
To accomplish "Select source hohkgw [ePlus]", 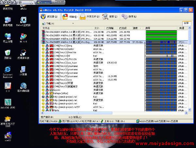I will pos(115,93).
